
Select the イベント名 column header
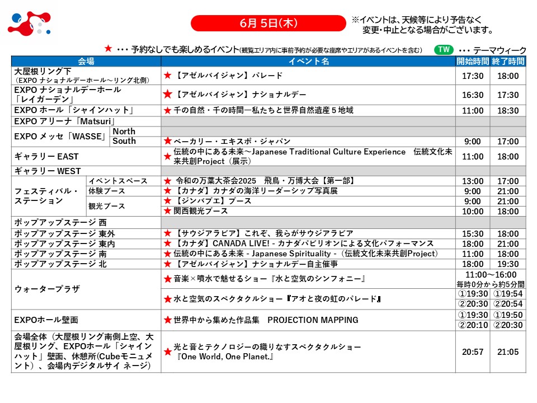pyautogui.click(x=308, y=62)
